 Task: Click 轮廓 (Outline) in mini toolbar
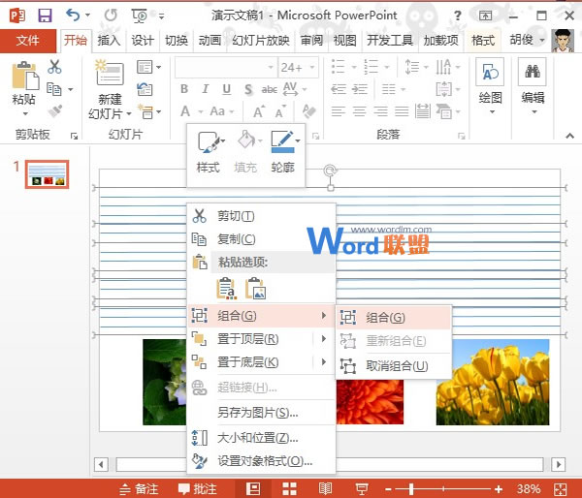pos(283,152)
